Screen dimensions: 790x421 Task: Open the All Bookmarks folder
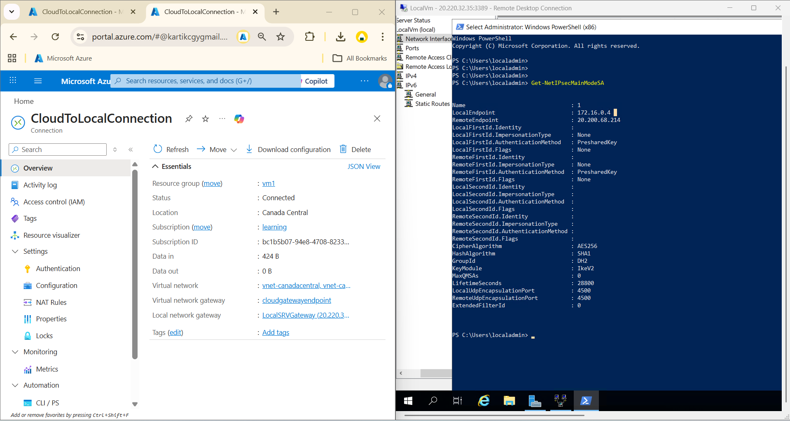(360, 58)
